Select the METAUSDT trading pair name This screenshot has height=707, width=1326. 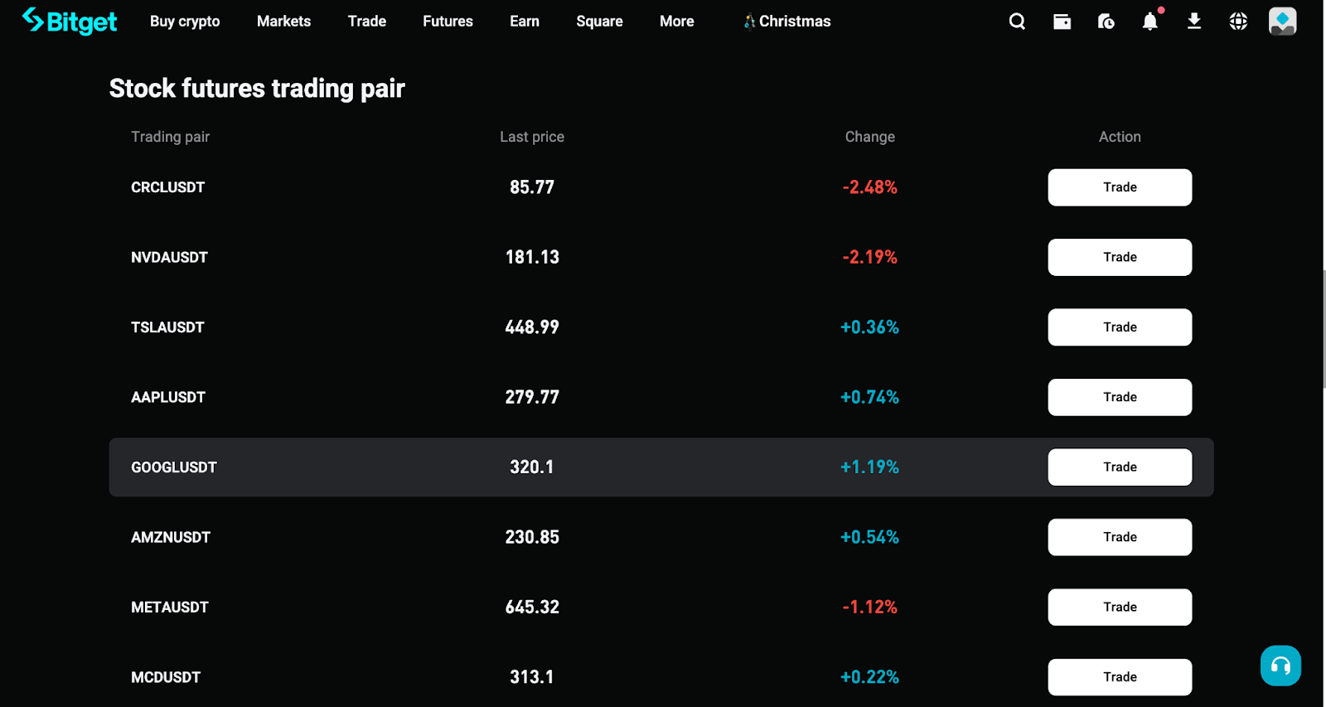point(170,608)
